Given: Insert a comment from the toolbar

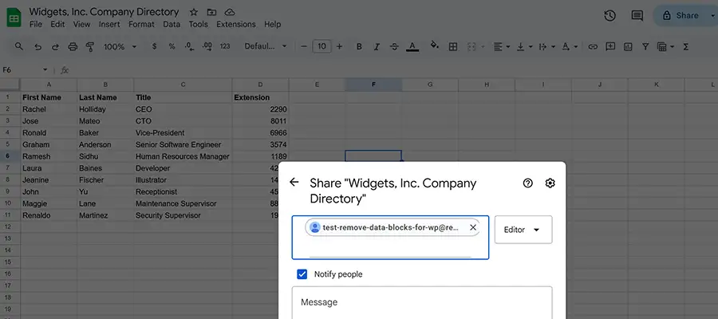Looking at the screenshot, I should (610, 46).
